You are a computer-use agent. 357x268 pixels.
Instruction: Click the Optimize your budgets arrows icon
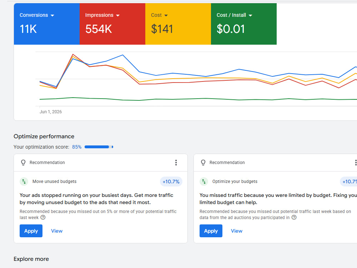pyautogui.click(x=204, y=182)
